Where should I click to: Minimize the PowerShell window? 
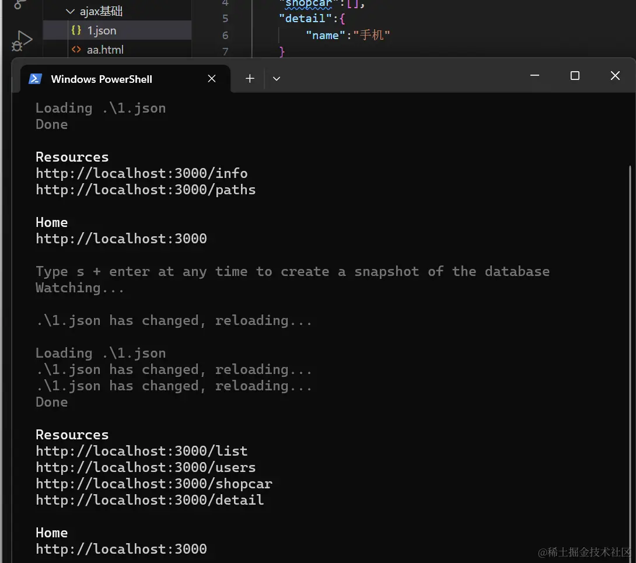[x=534, y=75]
